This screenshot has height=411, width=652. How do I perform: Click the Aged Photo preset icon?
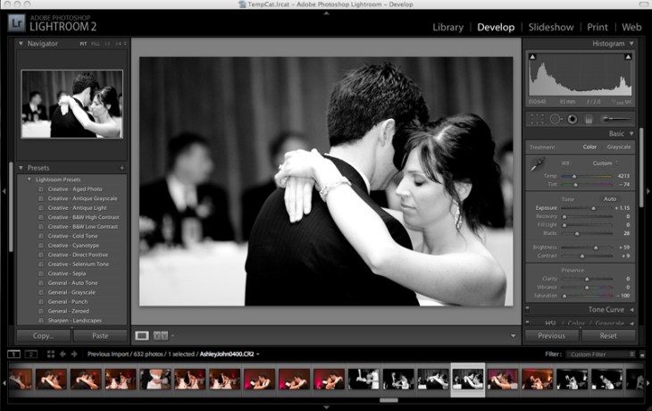point(41,189)
